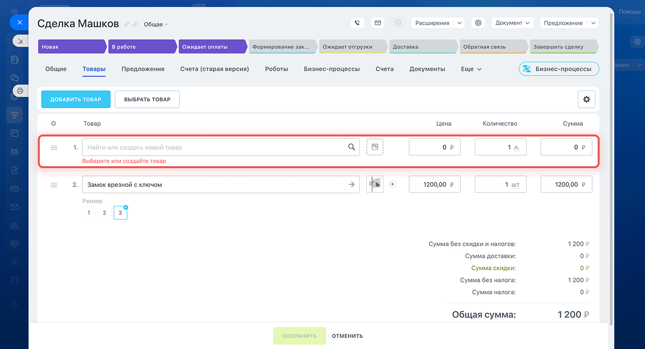Open deal settings gear in header
The height and width of the screenshot is (349, 645).
click(478, 23)
